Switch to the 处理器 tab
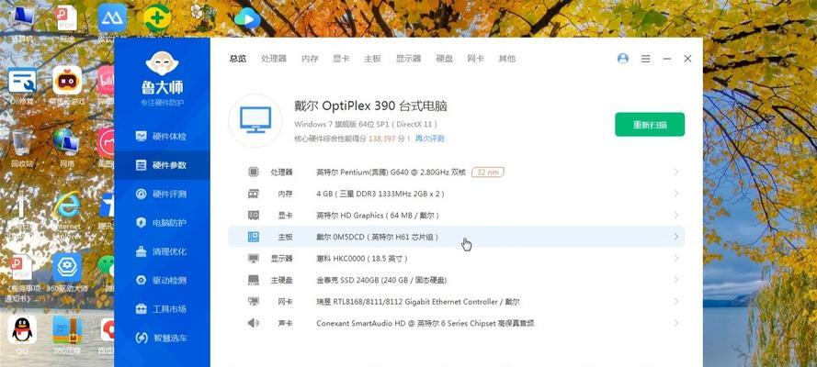817x367 pixels. point(274,59)
